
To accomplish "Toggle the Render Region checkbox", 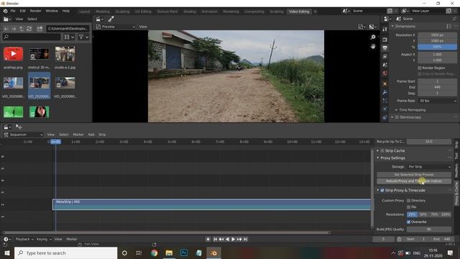I will click(x=420, y=68).
